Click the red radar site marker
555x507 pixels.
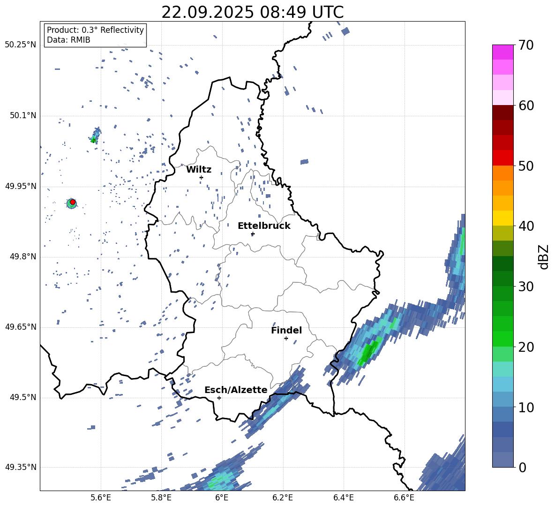click(73, 202)
